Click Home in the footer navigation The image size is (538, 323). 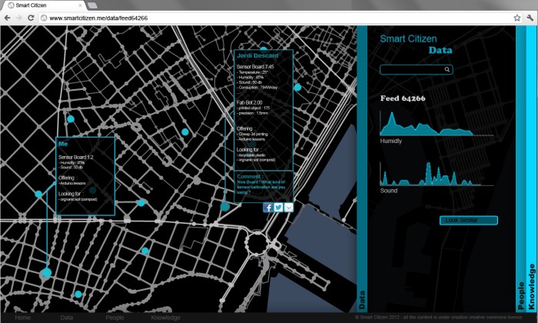[22, 318]
